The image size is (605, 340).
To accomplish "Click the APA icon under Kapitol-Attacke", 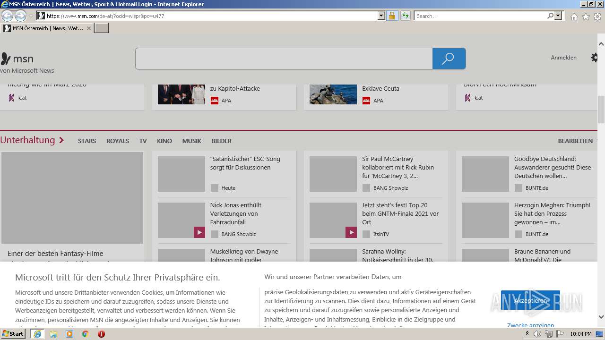I will 214,101.
